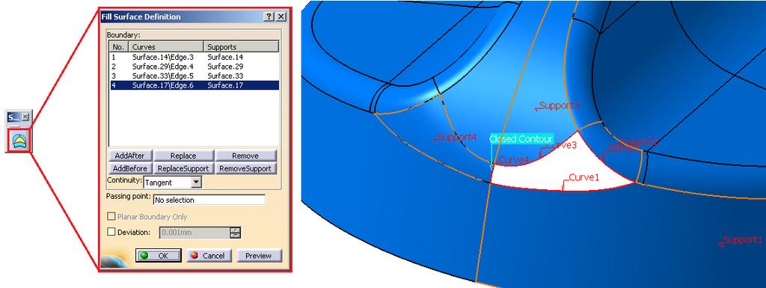Image resolution: width=766 pixels, height=288 pixels.
Task: Click the ReplaceSupport button
Action: [183, 168]
